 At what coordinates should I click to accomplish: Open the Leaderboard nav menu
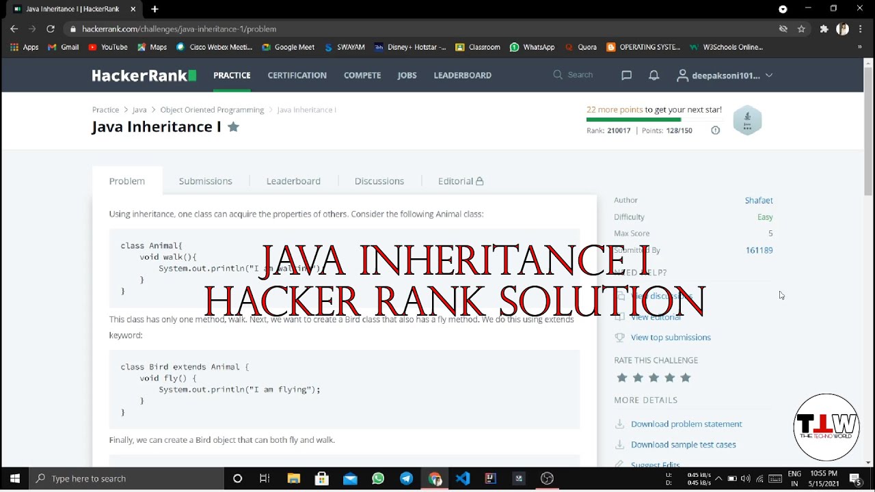tap(462, 75)
